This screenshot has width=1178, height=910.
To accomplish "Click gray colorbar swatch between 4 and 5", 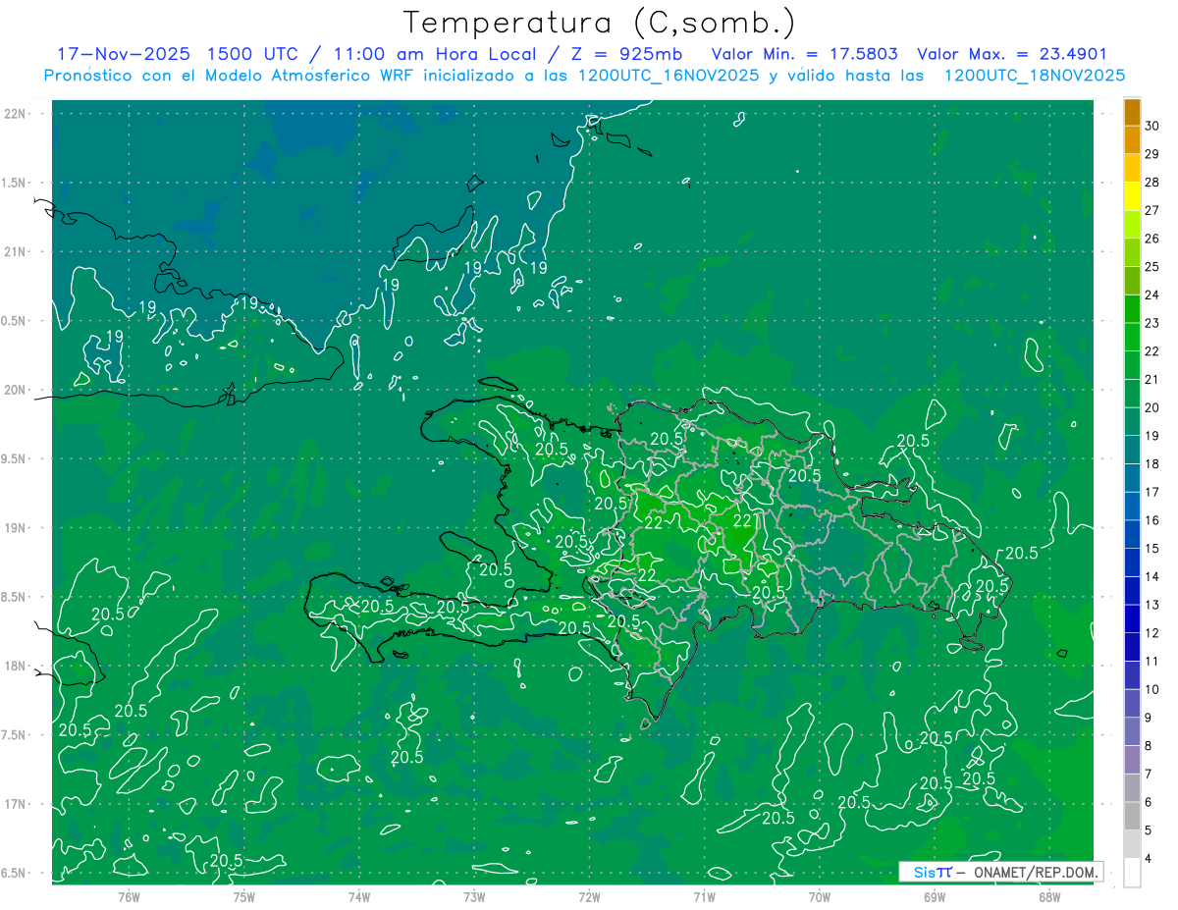I will pos(1132,844).
